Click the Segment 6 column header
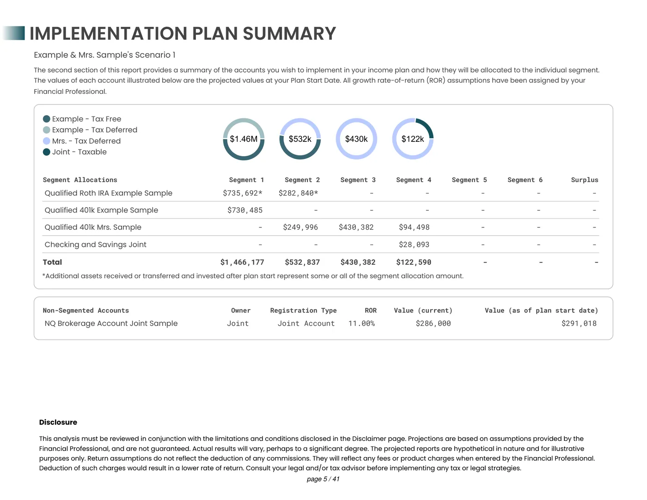 coord(525,180)
